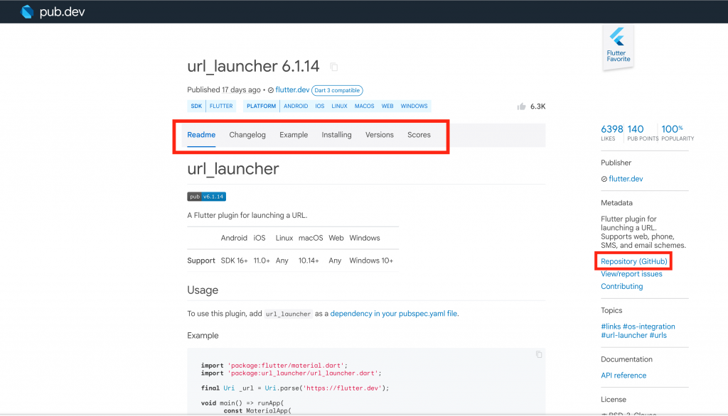Screen dimensions: 728x416
Task: Open 100% popularity score
Action: pyautogui.click(x=678, y=132)
